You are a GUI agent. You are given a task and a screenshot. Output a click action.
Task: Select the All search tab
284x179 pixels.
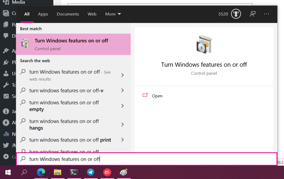(27, 14)
